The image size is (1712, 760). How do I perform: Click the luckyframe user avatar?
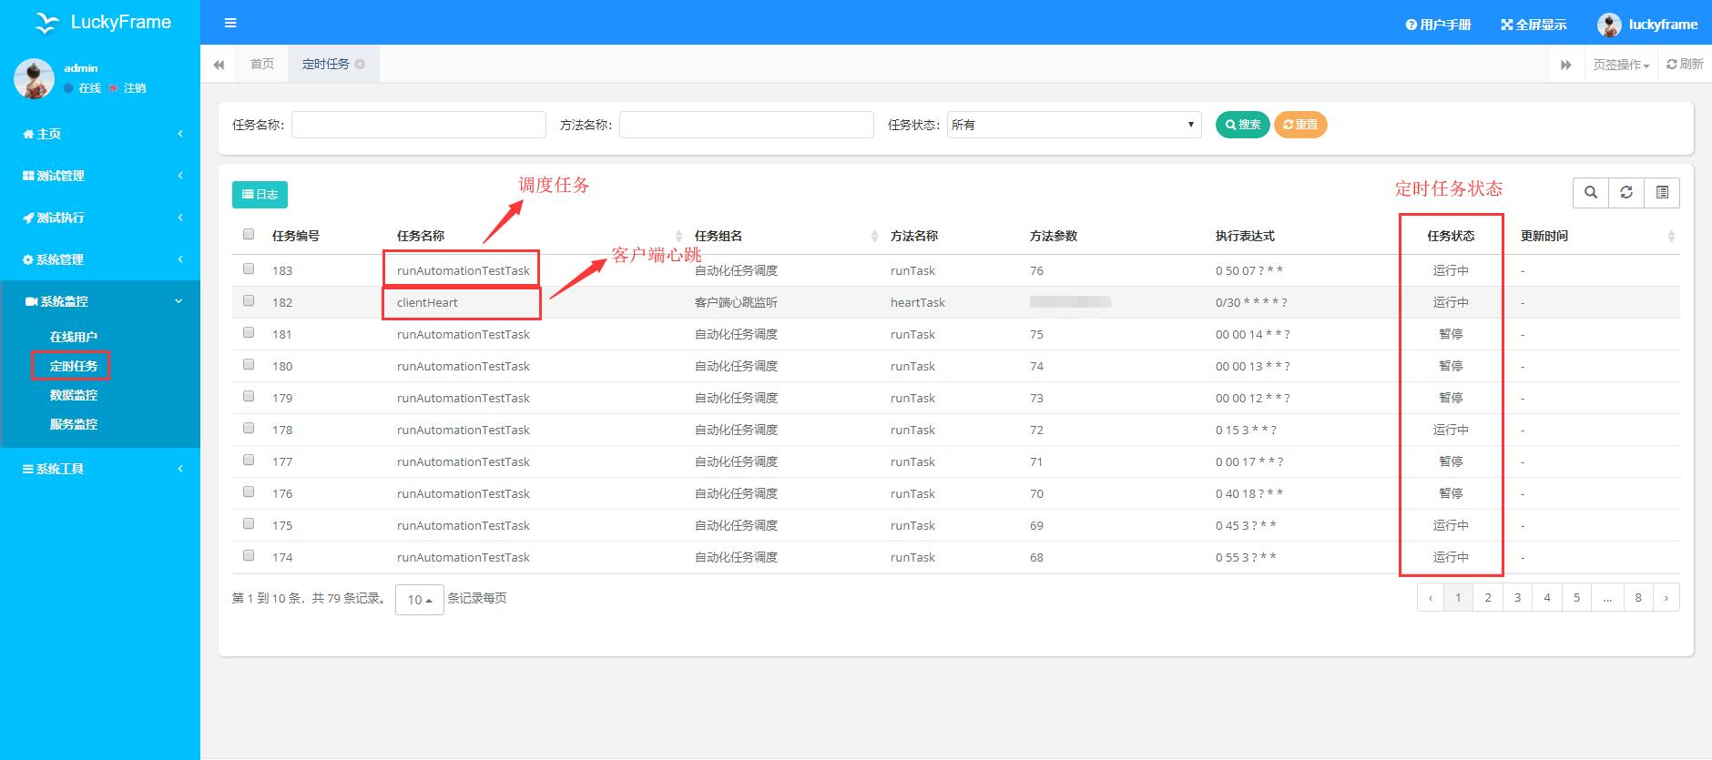pyautogui.click(x=1609, y=25)
